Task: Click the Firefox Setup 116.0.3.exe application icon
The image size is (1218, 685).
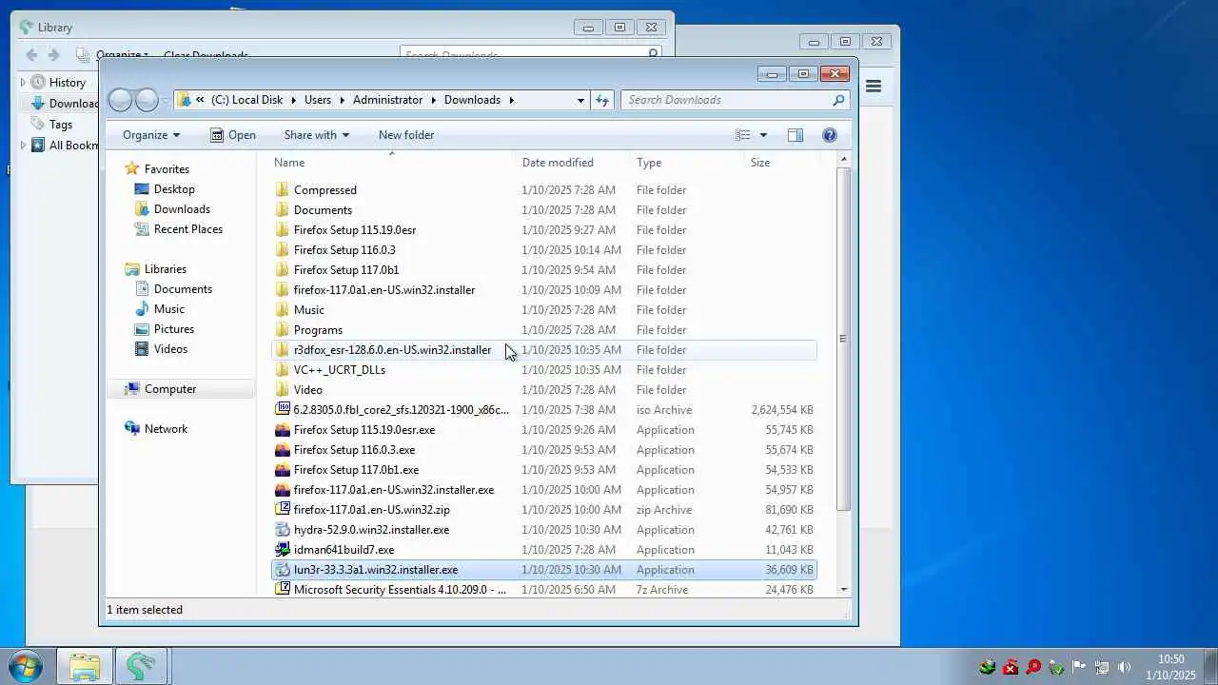Action: tap(282, 450)
